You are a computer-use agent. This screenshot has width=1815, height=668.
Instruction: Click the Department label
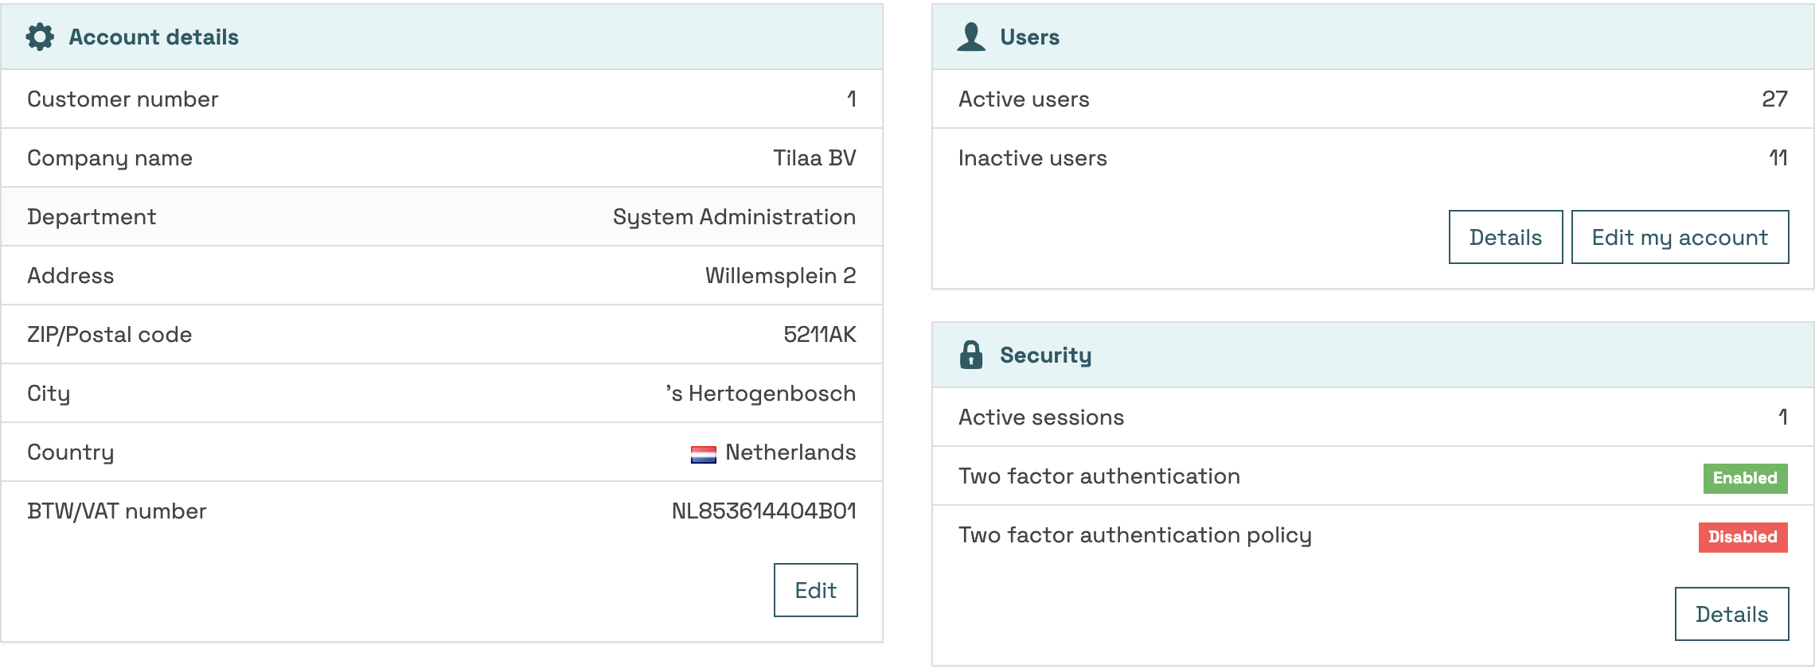tap(92, 217)
